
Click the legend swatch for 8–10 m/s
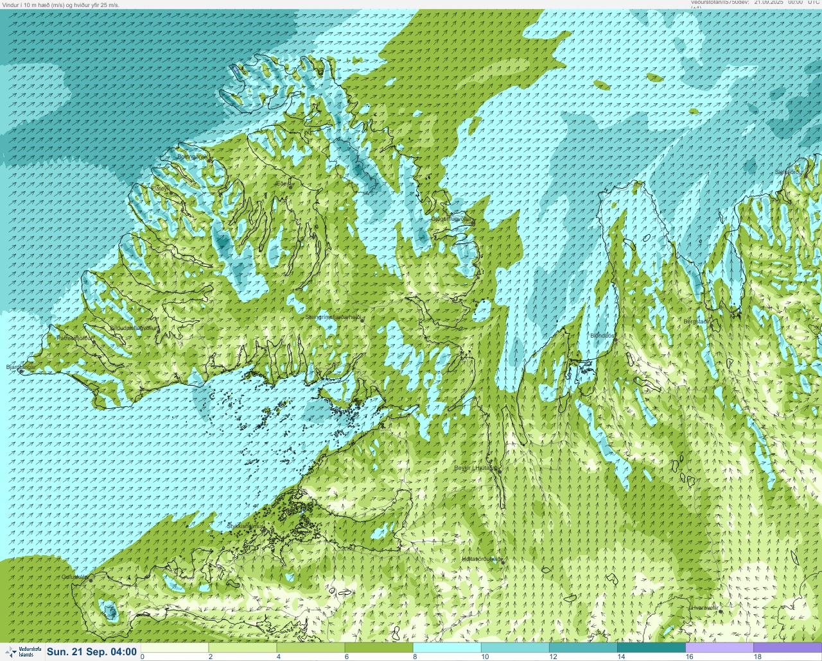(x=447, y=648)
